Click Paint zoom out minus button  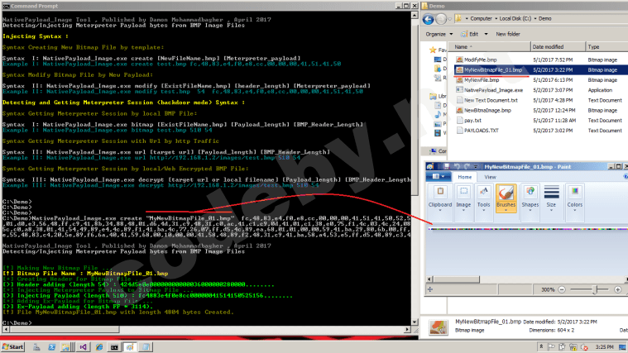[x=562, y=289]
